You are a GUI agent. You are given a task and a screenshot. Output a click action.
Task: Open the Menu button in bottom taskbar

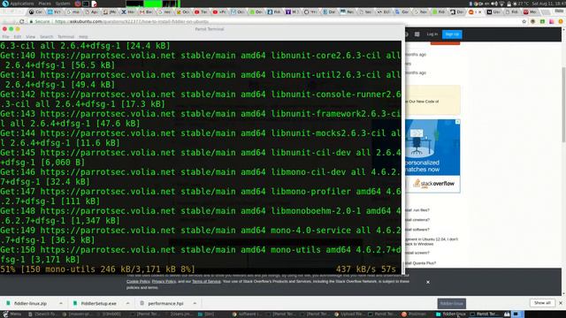click(11, 314)
